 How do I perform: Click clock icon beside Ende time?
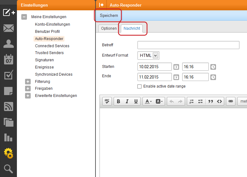coord(213,77)
